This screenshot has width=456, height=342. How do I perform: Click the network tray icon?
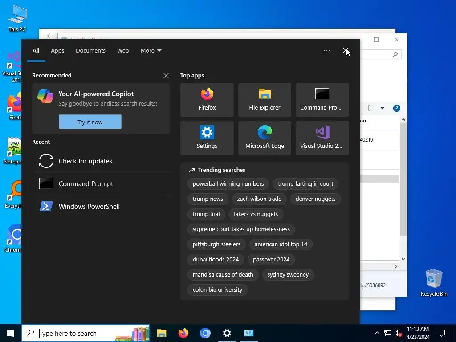(x=388, y=333)
